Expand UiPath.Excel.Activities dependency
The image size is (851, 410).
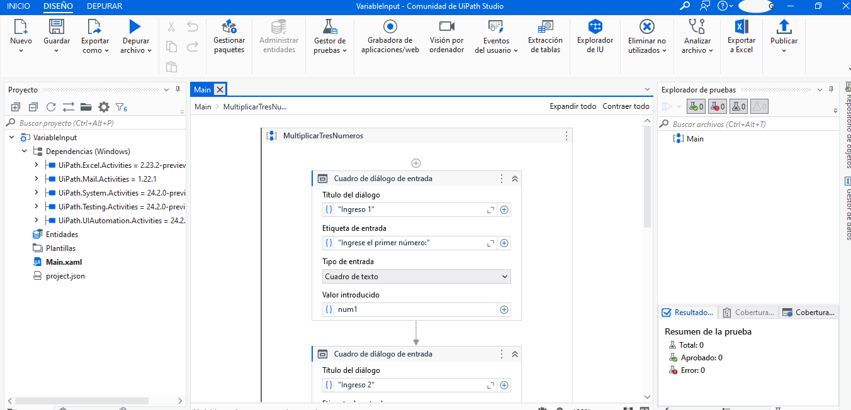coord(36,165)
